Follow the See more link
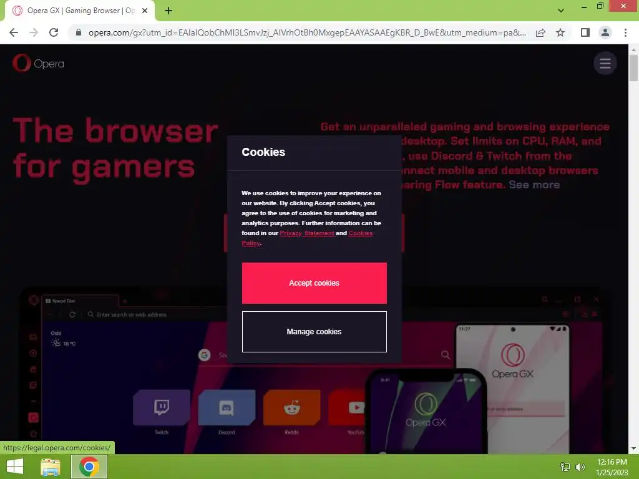 click(x=534, y=185)
